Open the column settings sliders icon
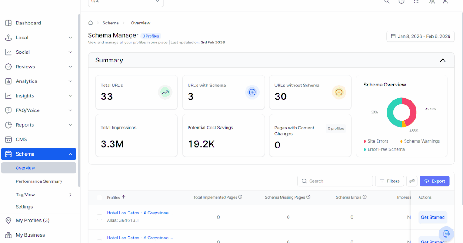 tap(411, 181)
